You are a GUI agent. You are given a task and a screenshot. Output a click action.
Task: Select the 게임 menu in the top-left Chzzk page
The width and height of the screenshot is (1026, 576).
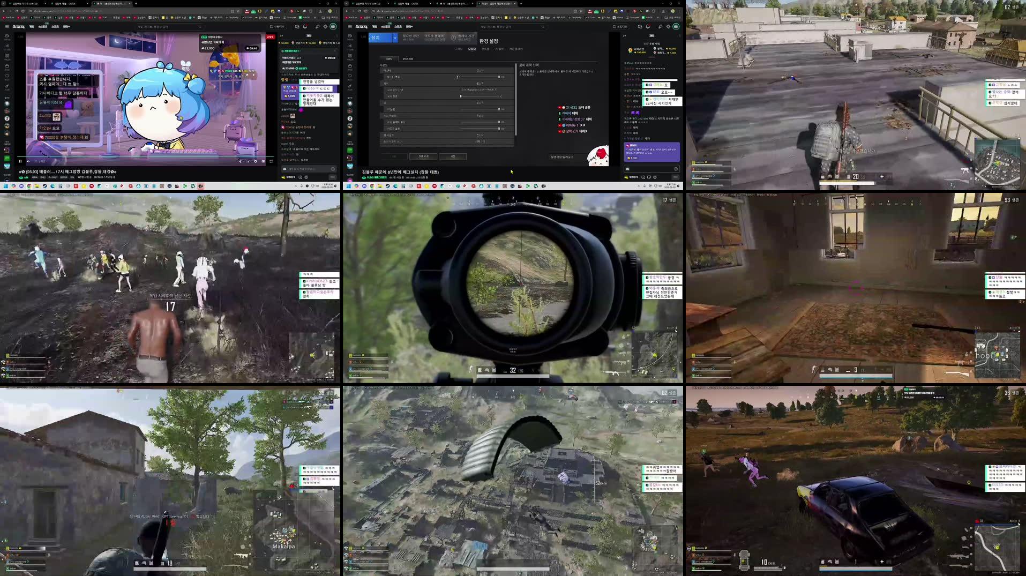tap(32, 26)
